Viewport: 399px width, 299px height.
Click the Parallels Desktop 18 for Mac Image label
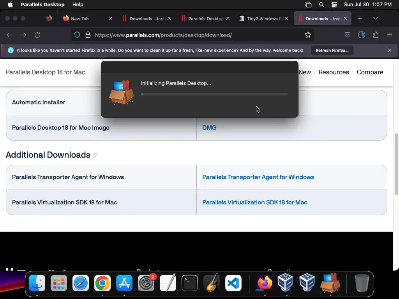tap(61, 128)
